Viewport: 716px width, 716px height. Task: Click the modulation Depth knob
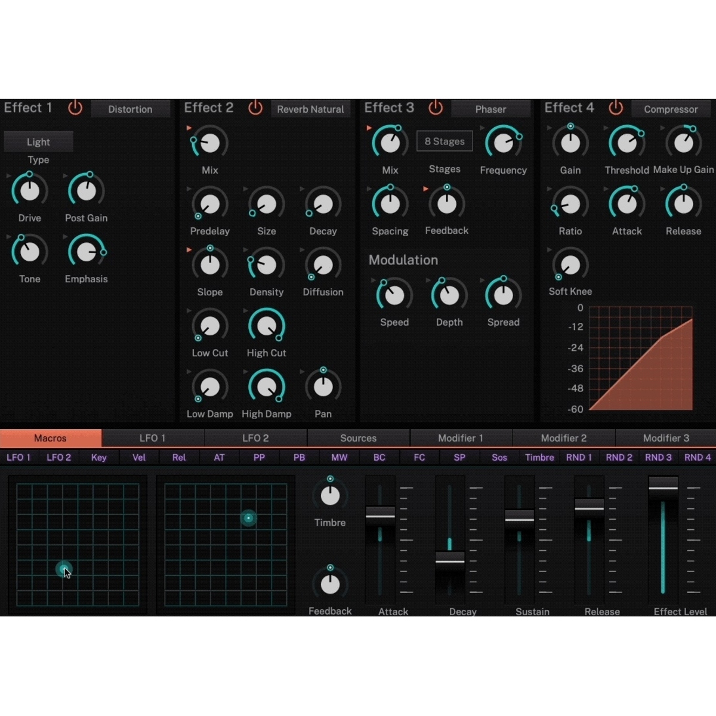449,295
